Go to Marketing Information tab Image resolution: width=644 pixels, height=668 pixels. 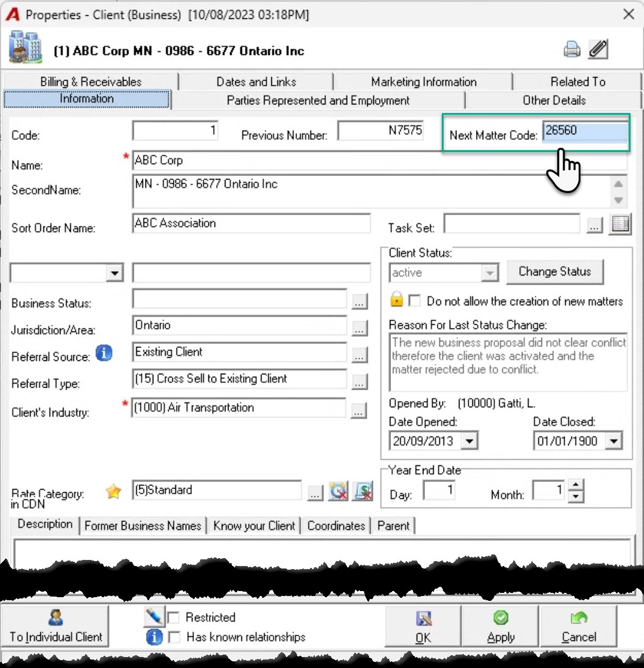[x=423, y=81]
